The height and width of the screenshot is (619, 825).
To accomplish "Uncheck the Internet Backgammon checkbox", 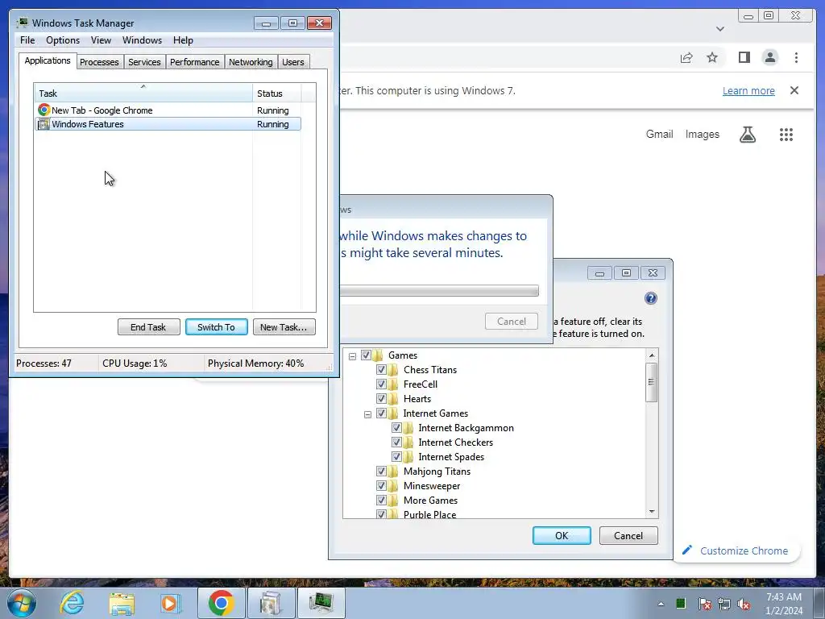I will pyautogui.click(x=396, y=428).
